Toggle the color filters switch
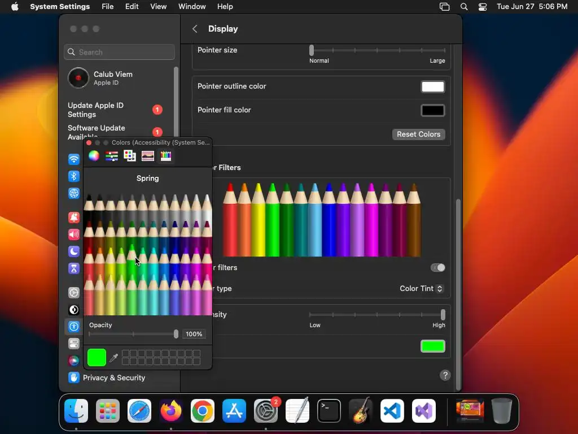Viewport: 578px width, 434px height. tap(438, 267)
